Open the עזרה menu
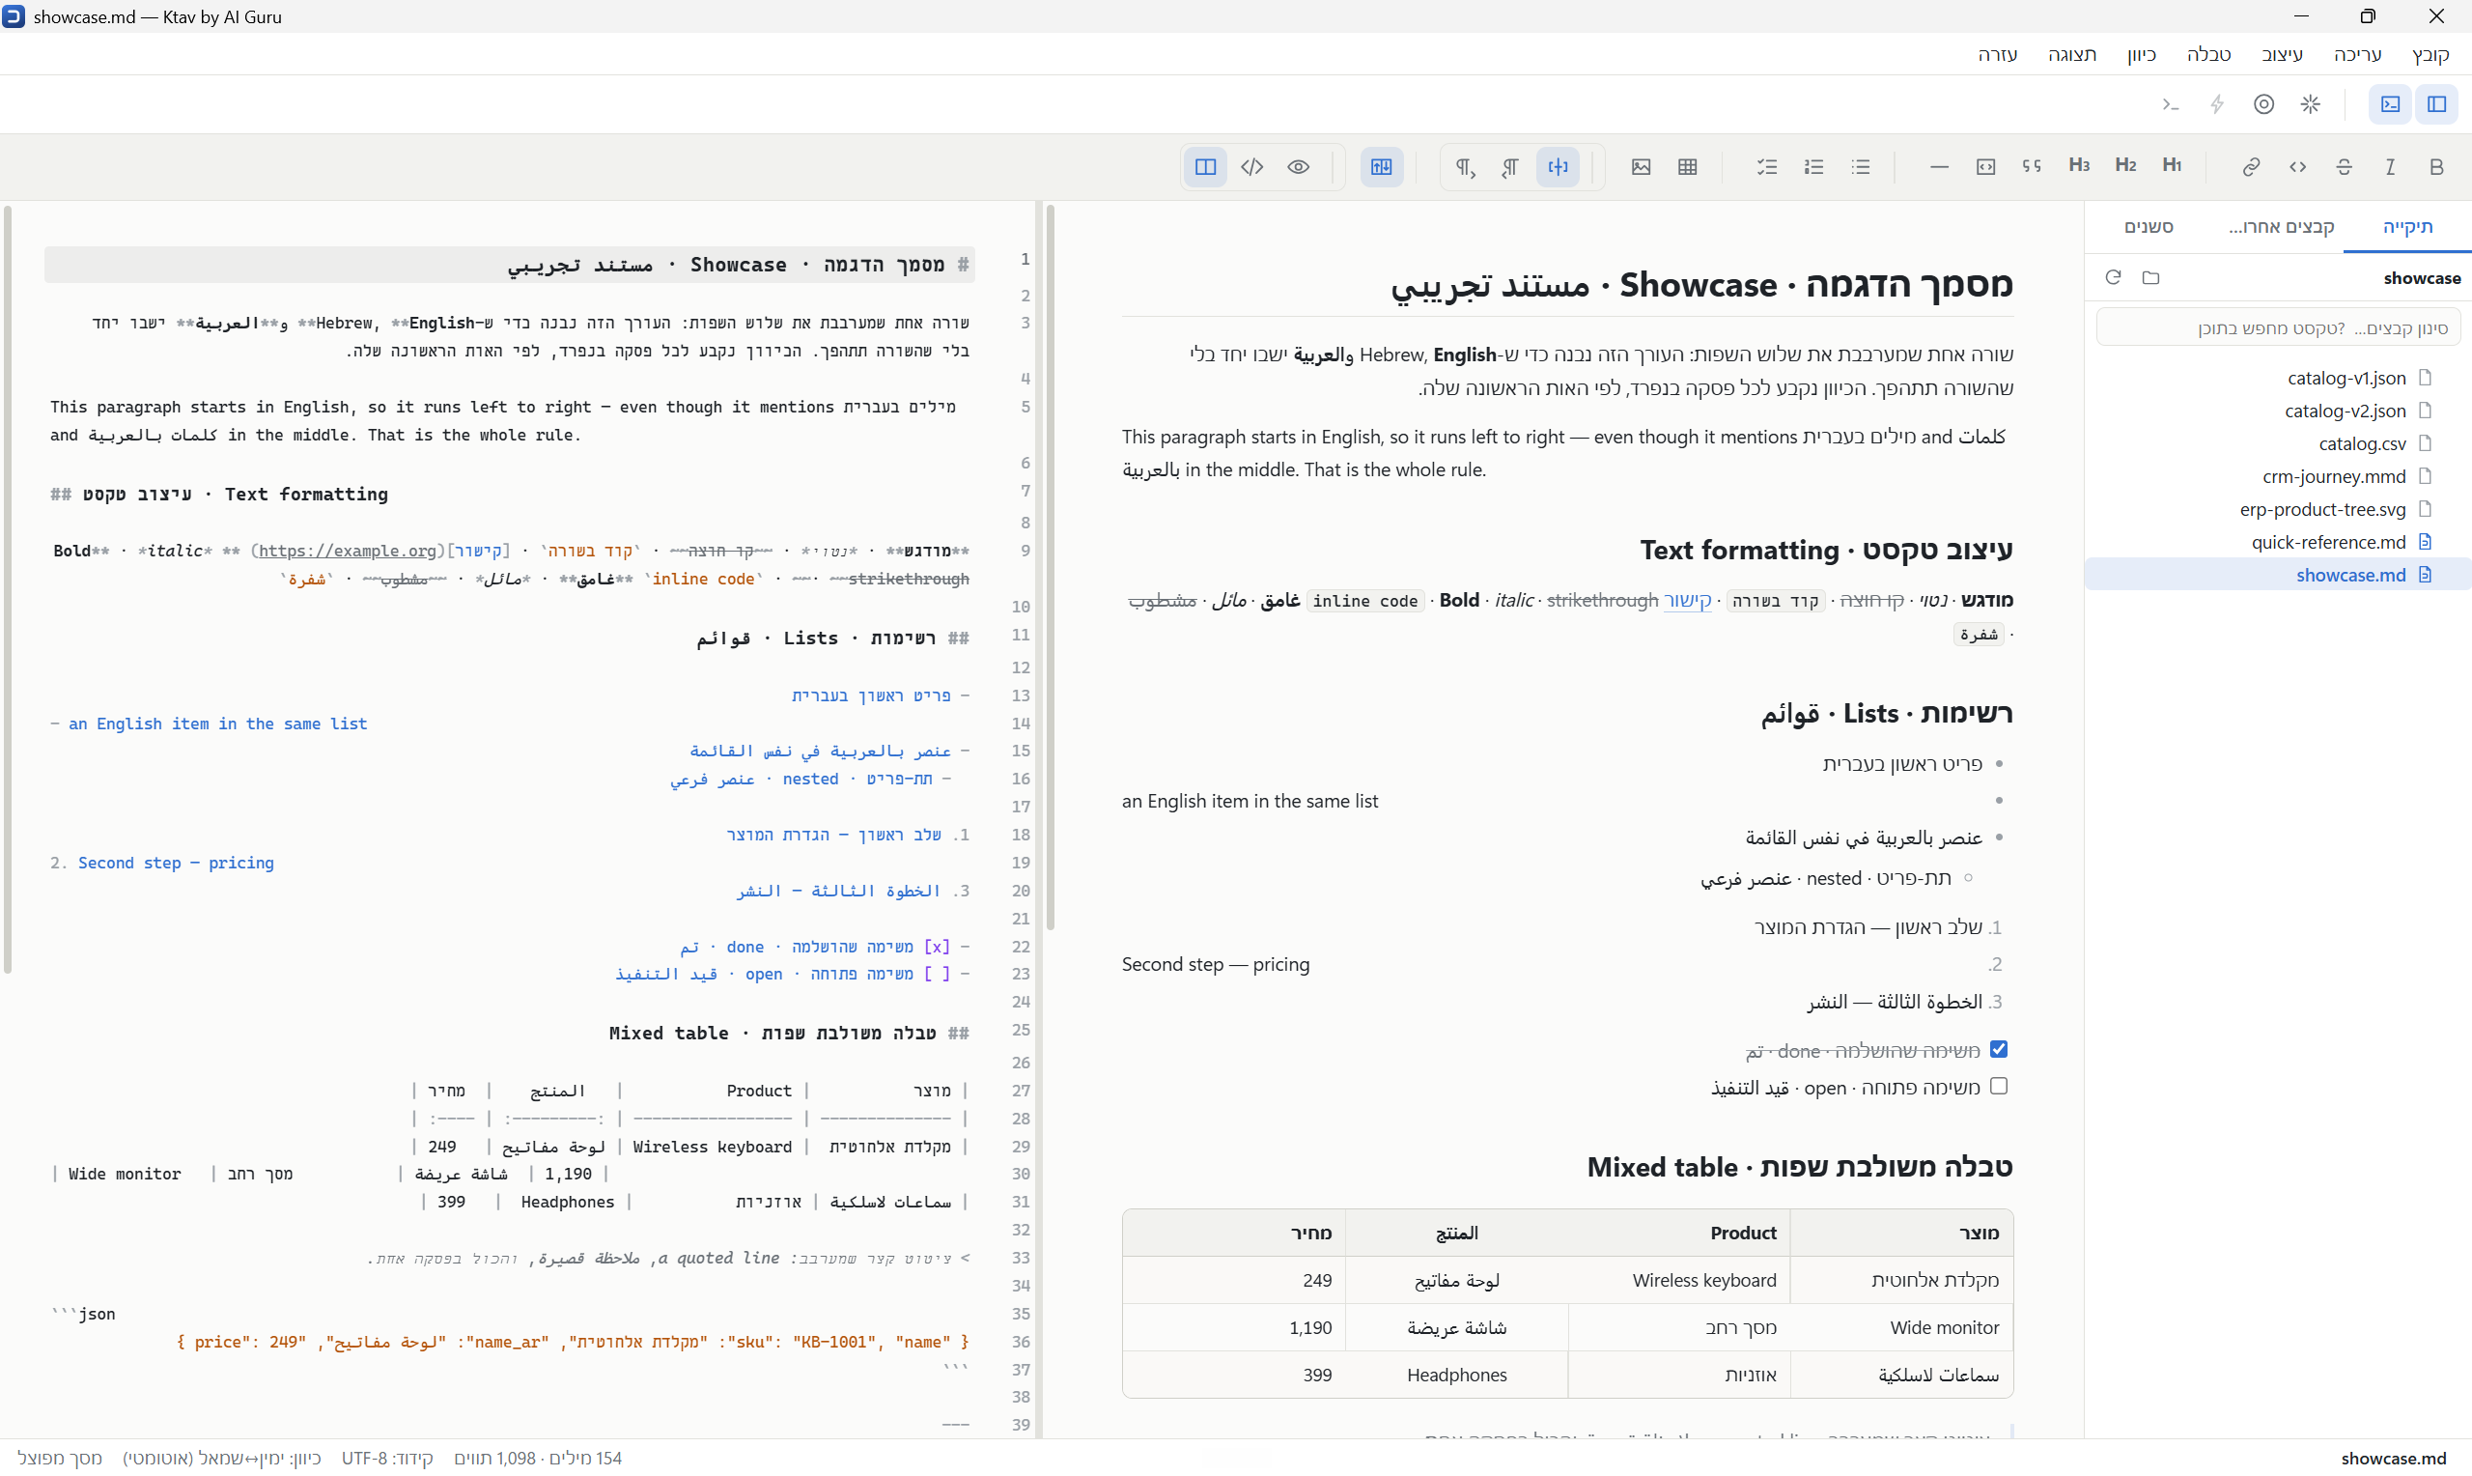 point(1997,55)
